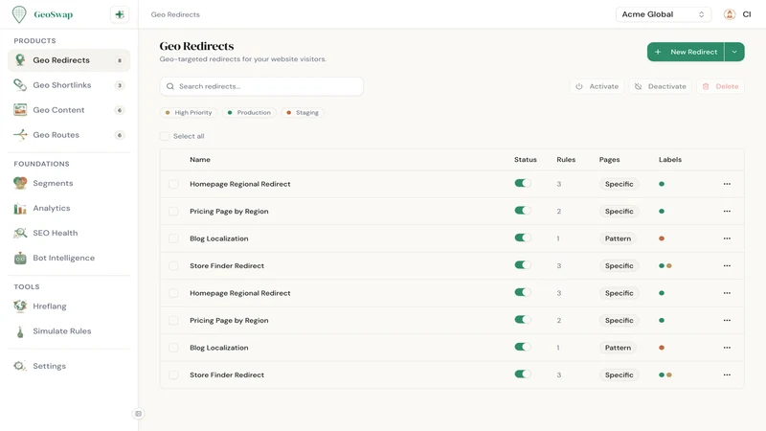Click the Pattern tag on first Blog Localization

pyautogui.click(x=618, y=238)
